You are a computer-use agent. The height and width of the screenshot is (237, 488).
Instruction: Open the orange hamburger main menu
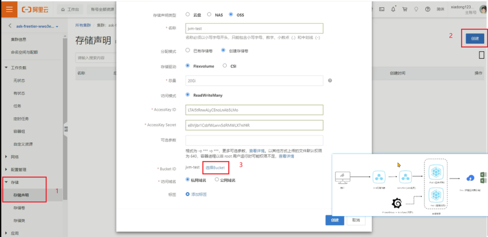click(x=9, y=9)
